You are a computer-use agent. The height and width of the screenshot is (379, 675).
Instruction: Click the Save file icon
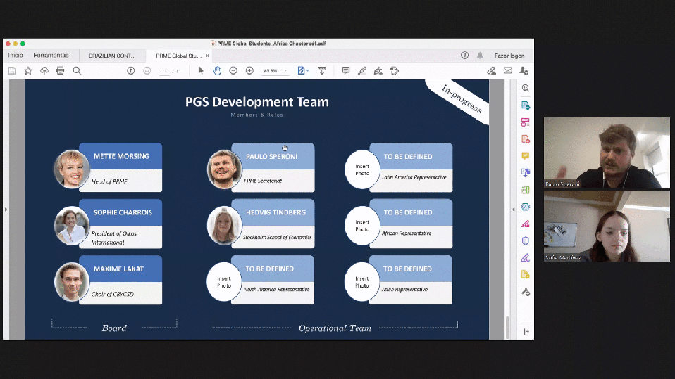(12, 71)
